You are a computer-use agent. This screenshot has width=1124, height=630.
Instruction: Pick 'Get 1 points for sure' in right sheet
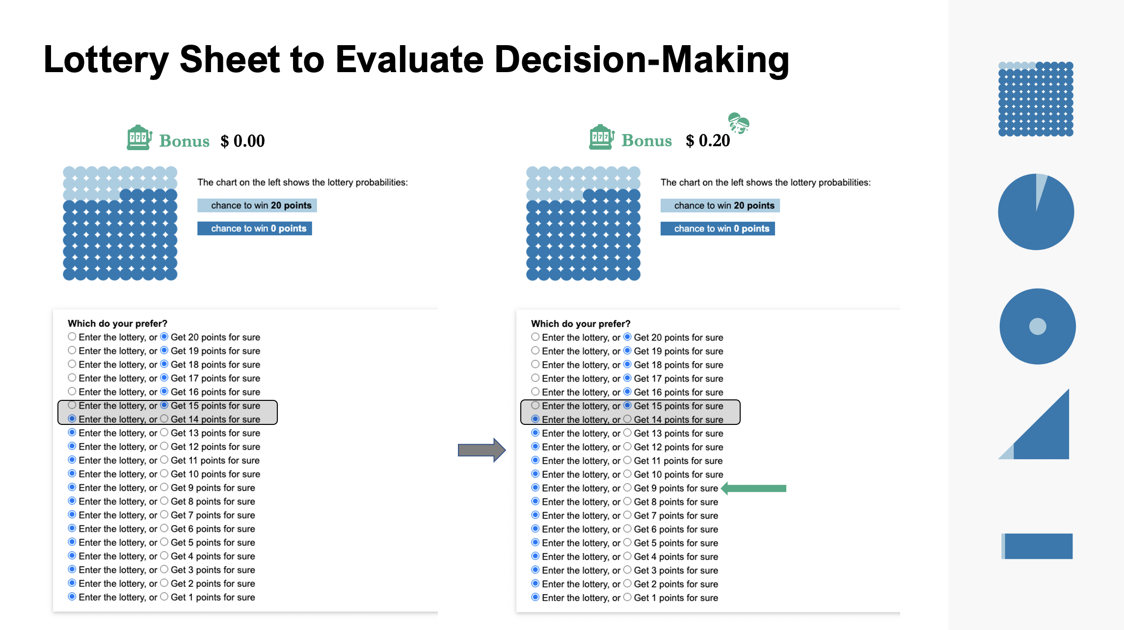627,597
